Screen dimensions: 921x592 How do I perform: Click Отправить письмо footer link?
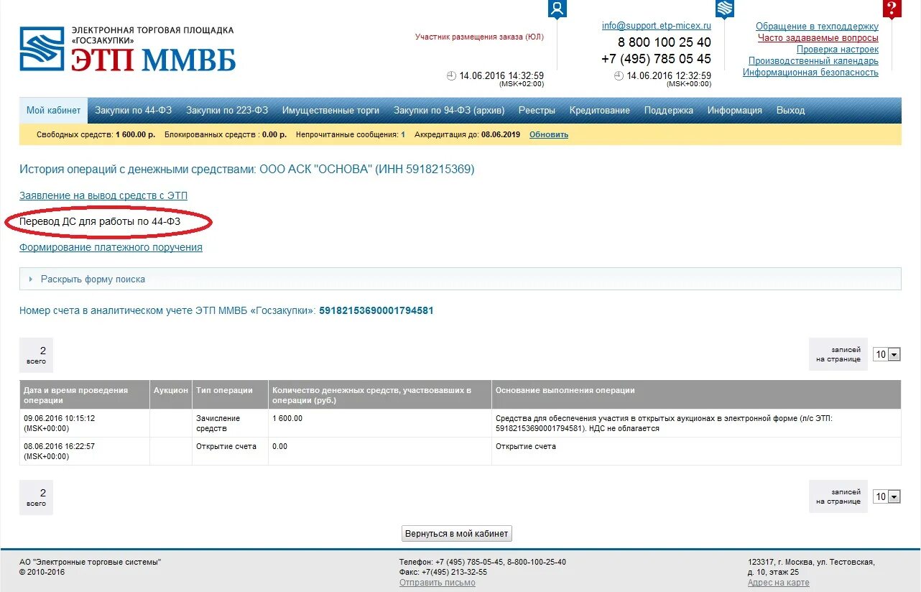[438, 583]
